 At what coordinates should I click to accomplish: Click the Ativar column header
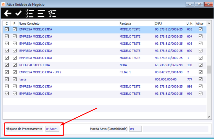[201, 24]
